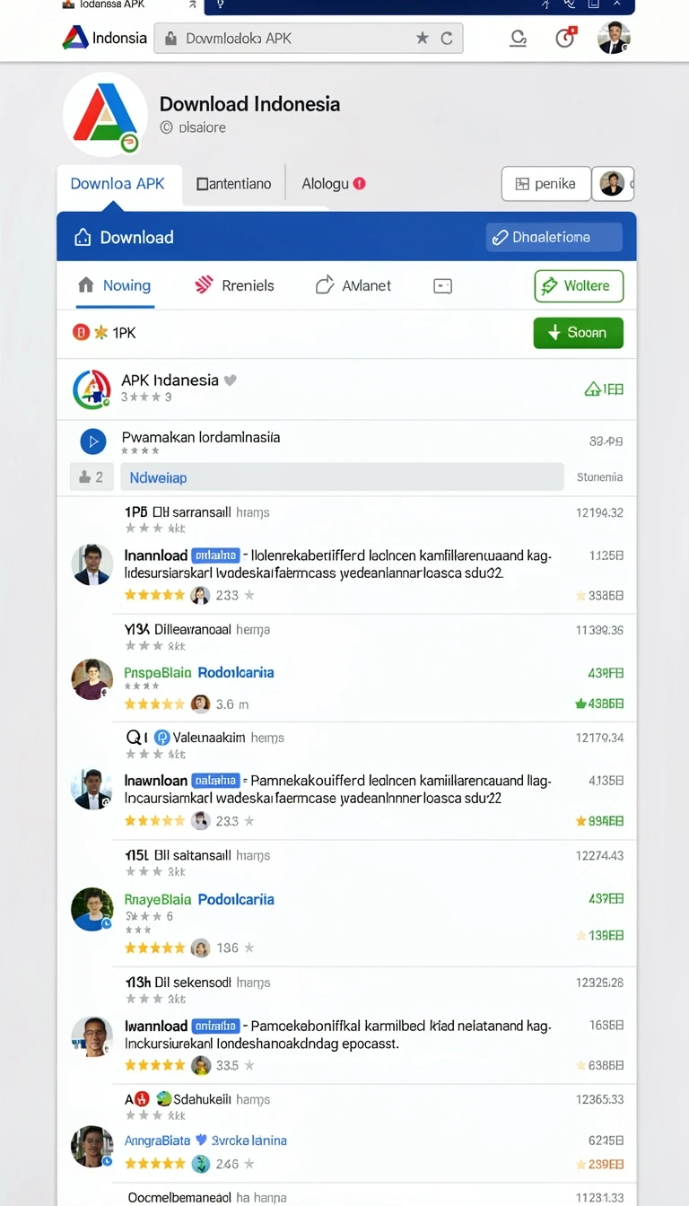Select the Rreniels tab
The image size is (689, 1206).
234,285
